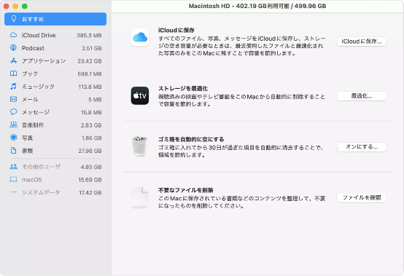Viewport: 404px width, 276px height.
Task: Open the アプリケーション category
Action: tap(55, 61)
